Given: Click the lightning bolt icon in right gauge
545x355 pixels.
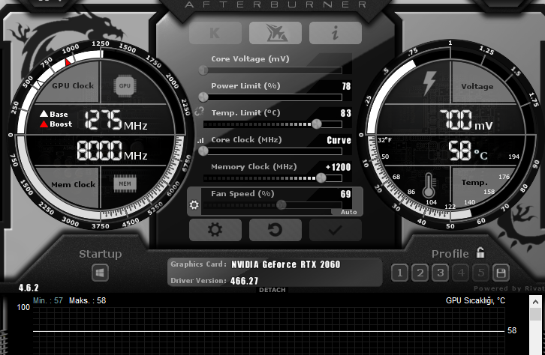Looking at the screenshot, I should click(x=429, y=83).
